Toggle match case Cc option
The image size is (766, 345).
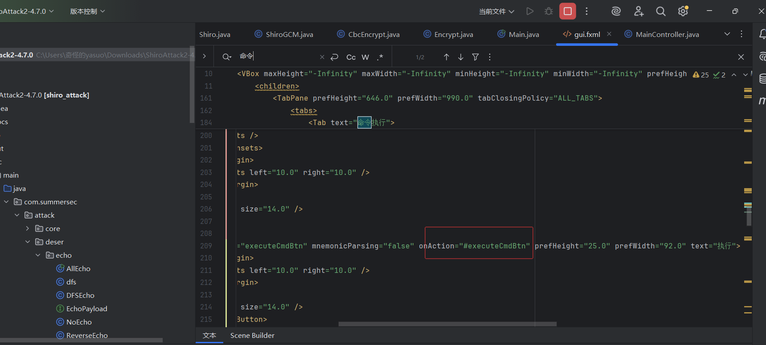point(351,57)
